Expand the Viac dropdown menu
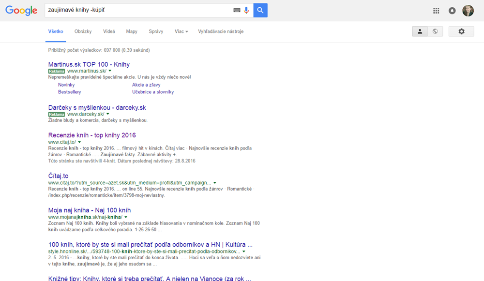Viewport: 484px width, 281px height. (x=181, y=31)
